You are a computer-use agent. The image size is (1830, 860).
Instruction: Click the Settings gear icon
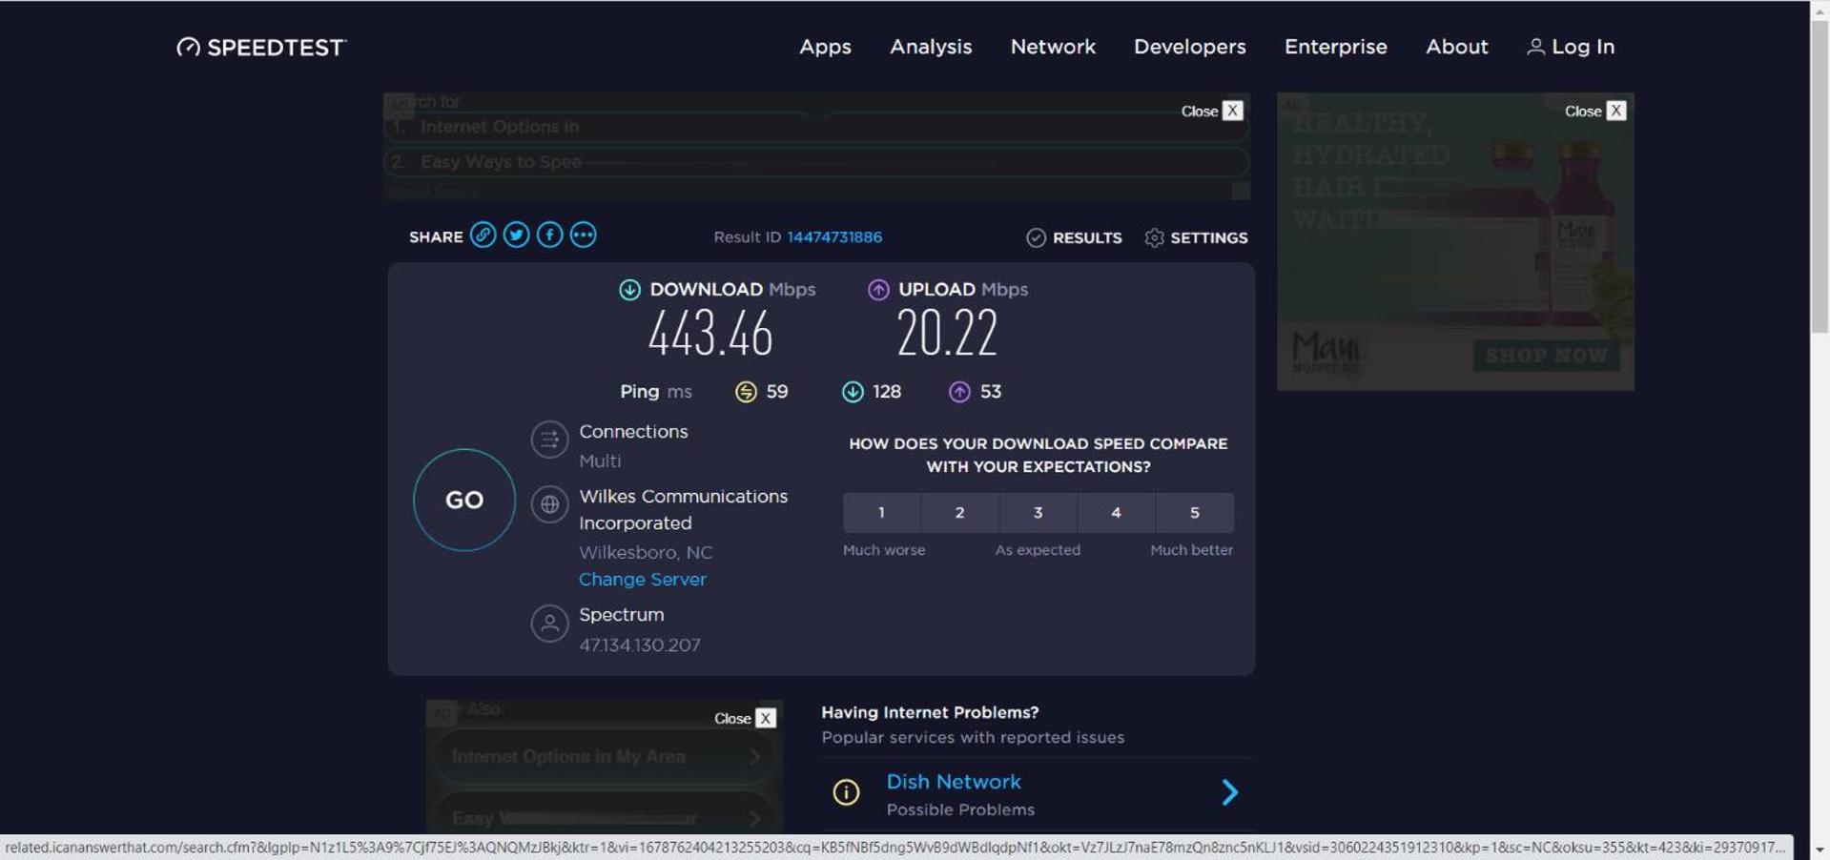tap(1154, 238)
